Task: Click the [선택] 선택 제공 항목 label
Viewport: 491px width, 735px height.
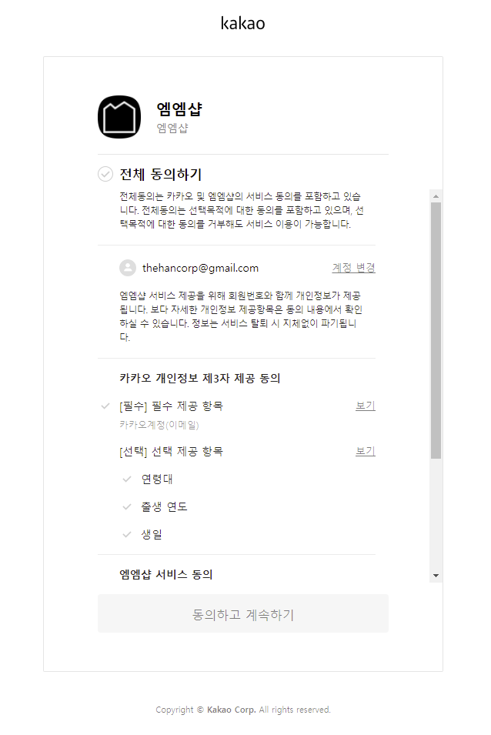Action: (x=171, y=452)
